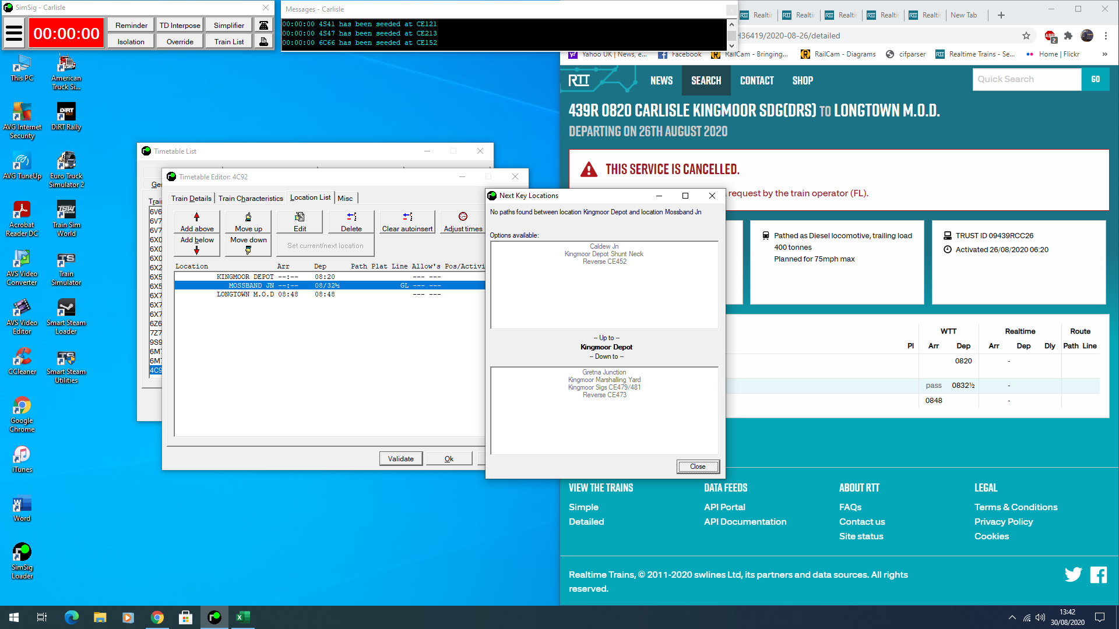1119x629 pixels.
Task: Open Excel from the Windows taskbar
Action: tap(242, 617)
